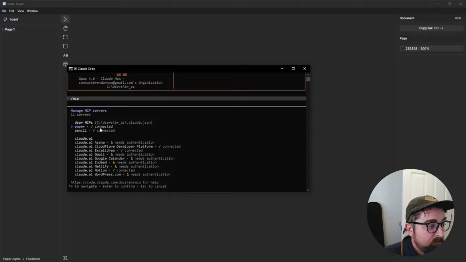Click the Paper app icon in title bar
Screen dimensions: 466x262
tap(4, 4)
